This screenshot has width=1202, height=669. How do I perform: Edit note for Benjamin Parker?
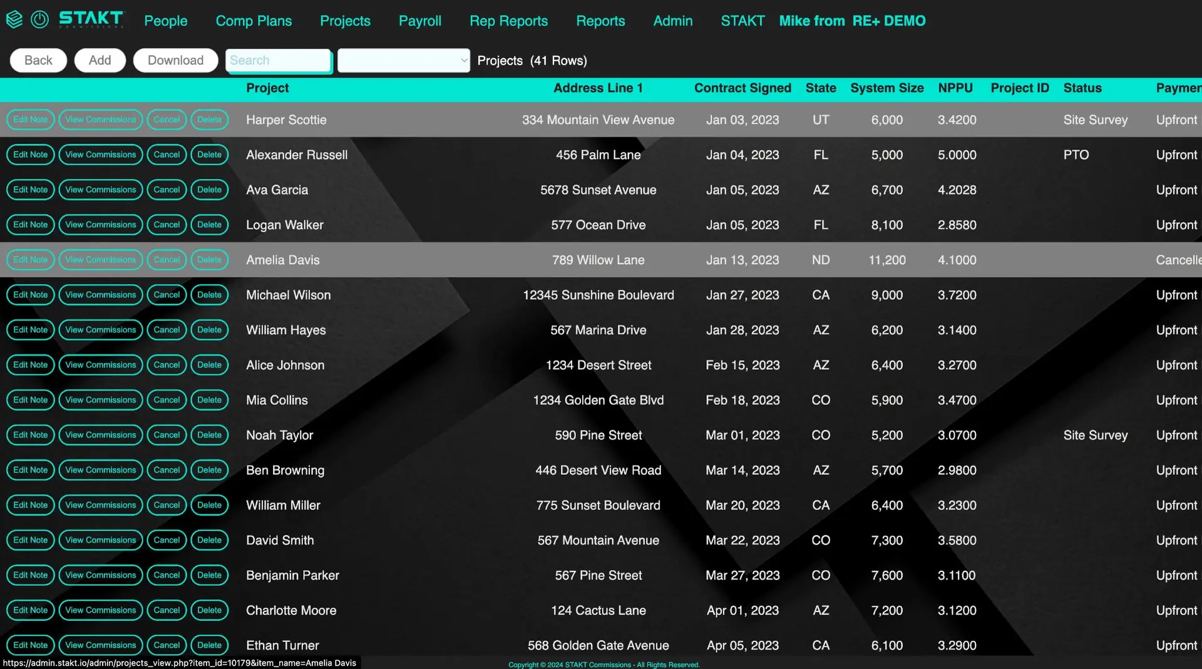[x=31, y=575]
